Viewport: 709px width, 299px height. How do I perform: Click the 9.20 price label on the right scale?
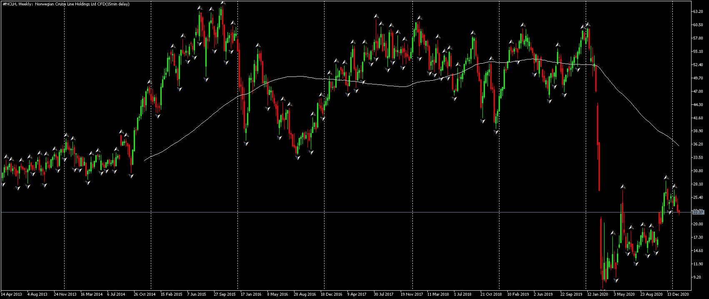point(697,277)
